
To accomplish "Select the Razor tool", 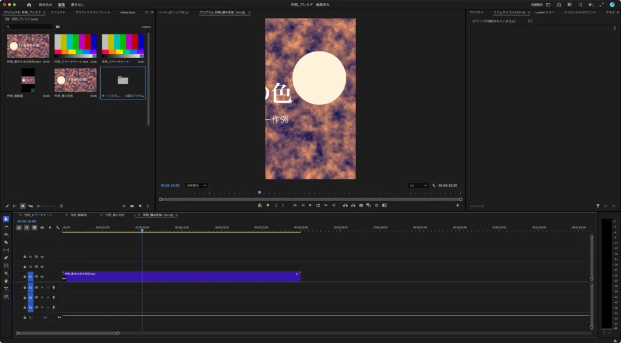I will [6, 242].
